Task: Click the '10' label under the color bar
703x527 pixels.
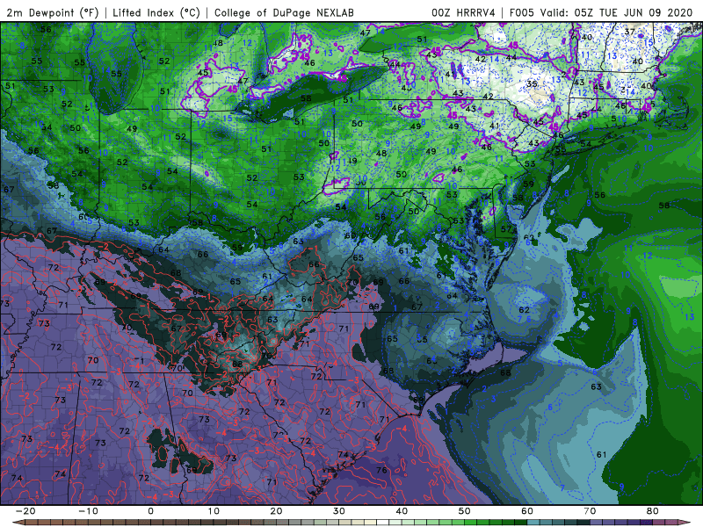Action: [214, 511]
